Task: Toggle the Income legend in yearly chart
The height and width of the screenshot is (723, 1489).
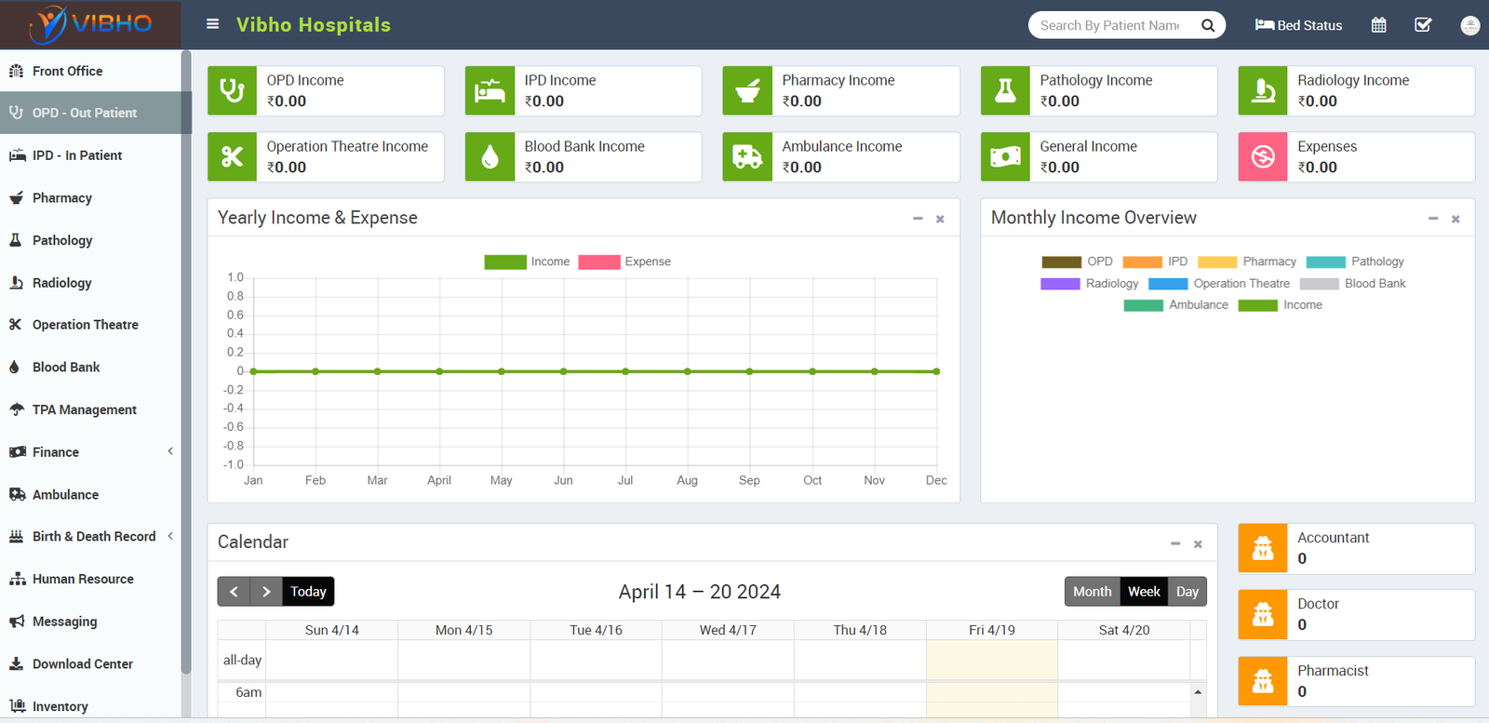Action: [527, 261]
